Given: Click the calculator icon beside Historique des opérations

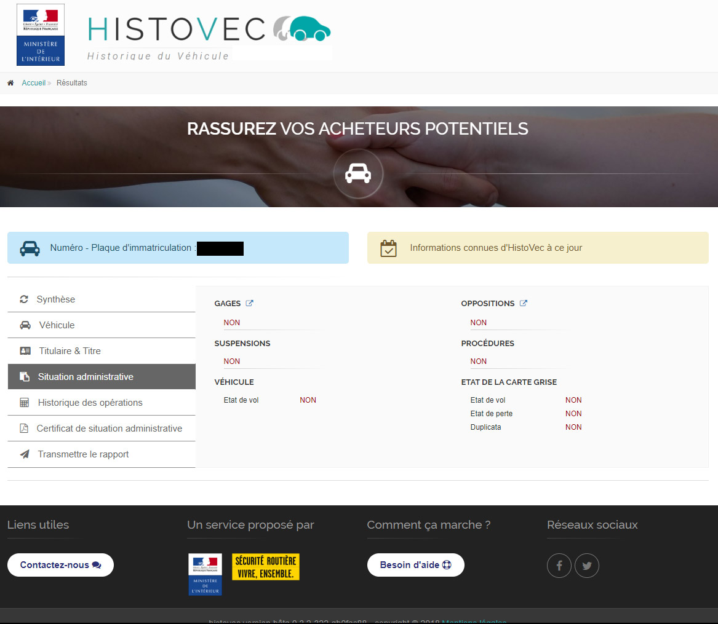Looking at the screenshot, I should pos(24,403).
